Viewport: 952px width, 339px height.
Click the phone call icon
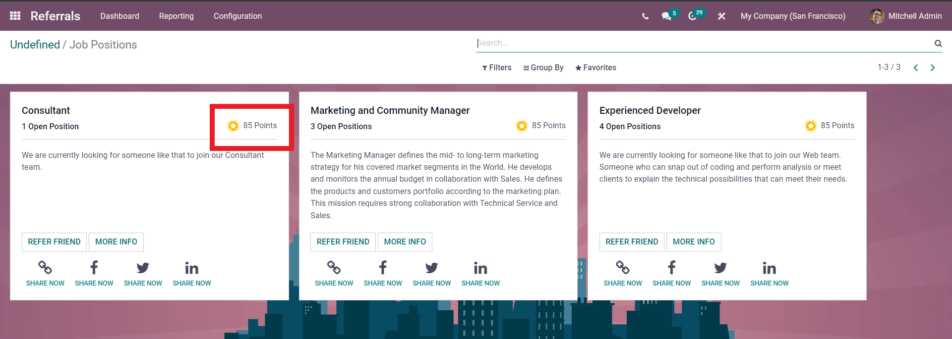(x=645, y=16)
